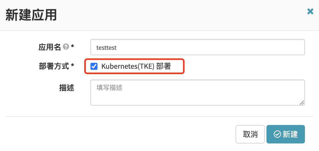Click the gray dialog header bar
The width and height of the screenshot is (319, 151).
click(159, 15)
